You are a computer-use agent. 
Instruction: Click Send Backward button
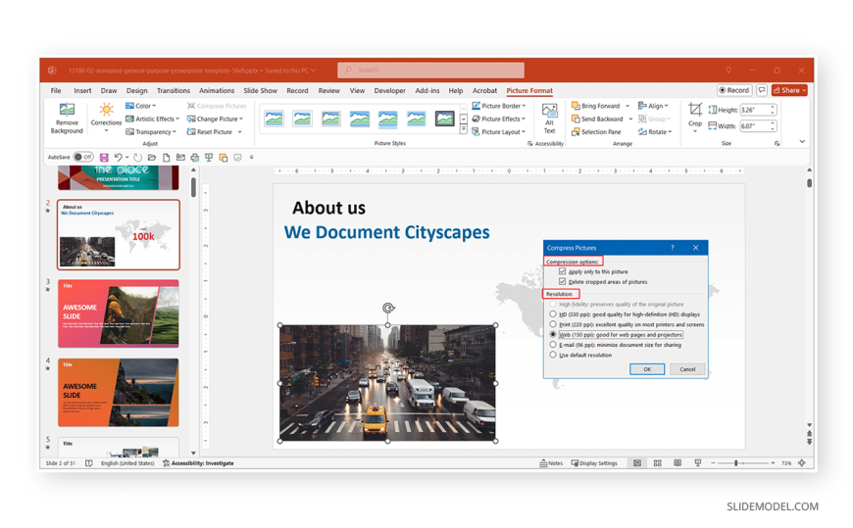(x=597, y=120)
